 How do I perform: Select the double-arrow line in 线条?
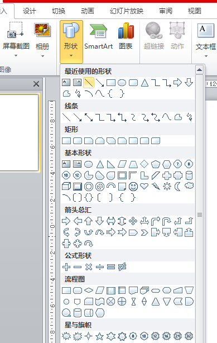tap(89, 117)
